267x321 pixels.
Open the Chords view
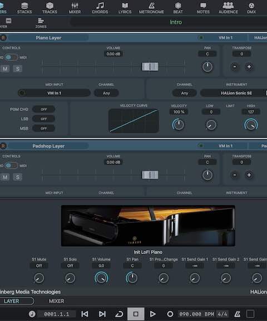[x=100, y=8]
